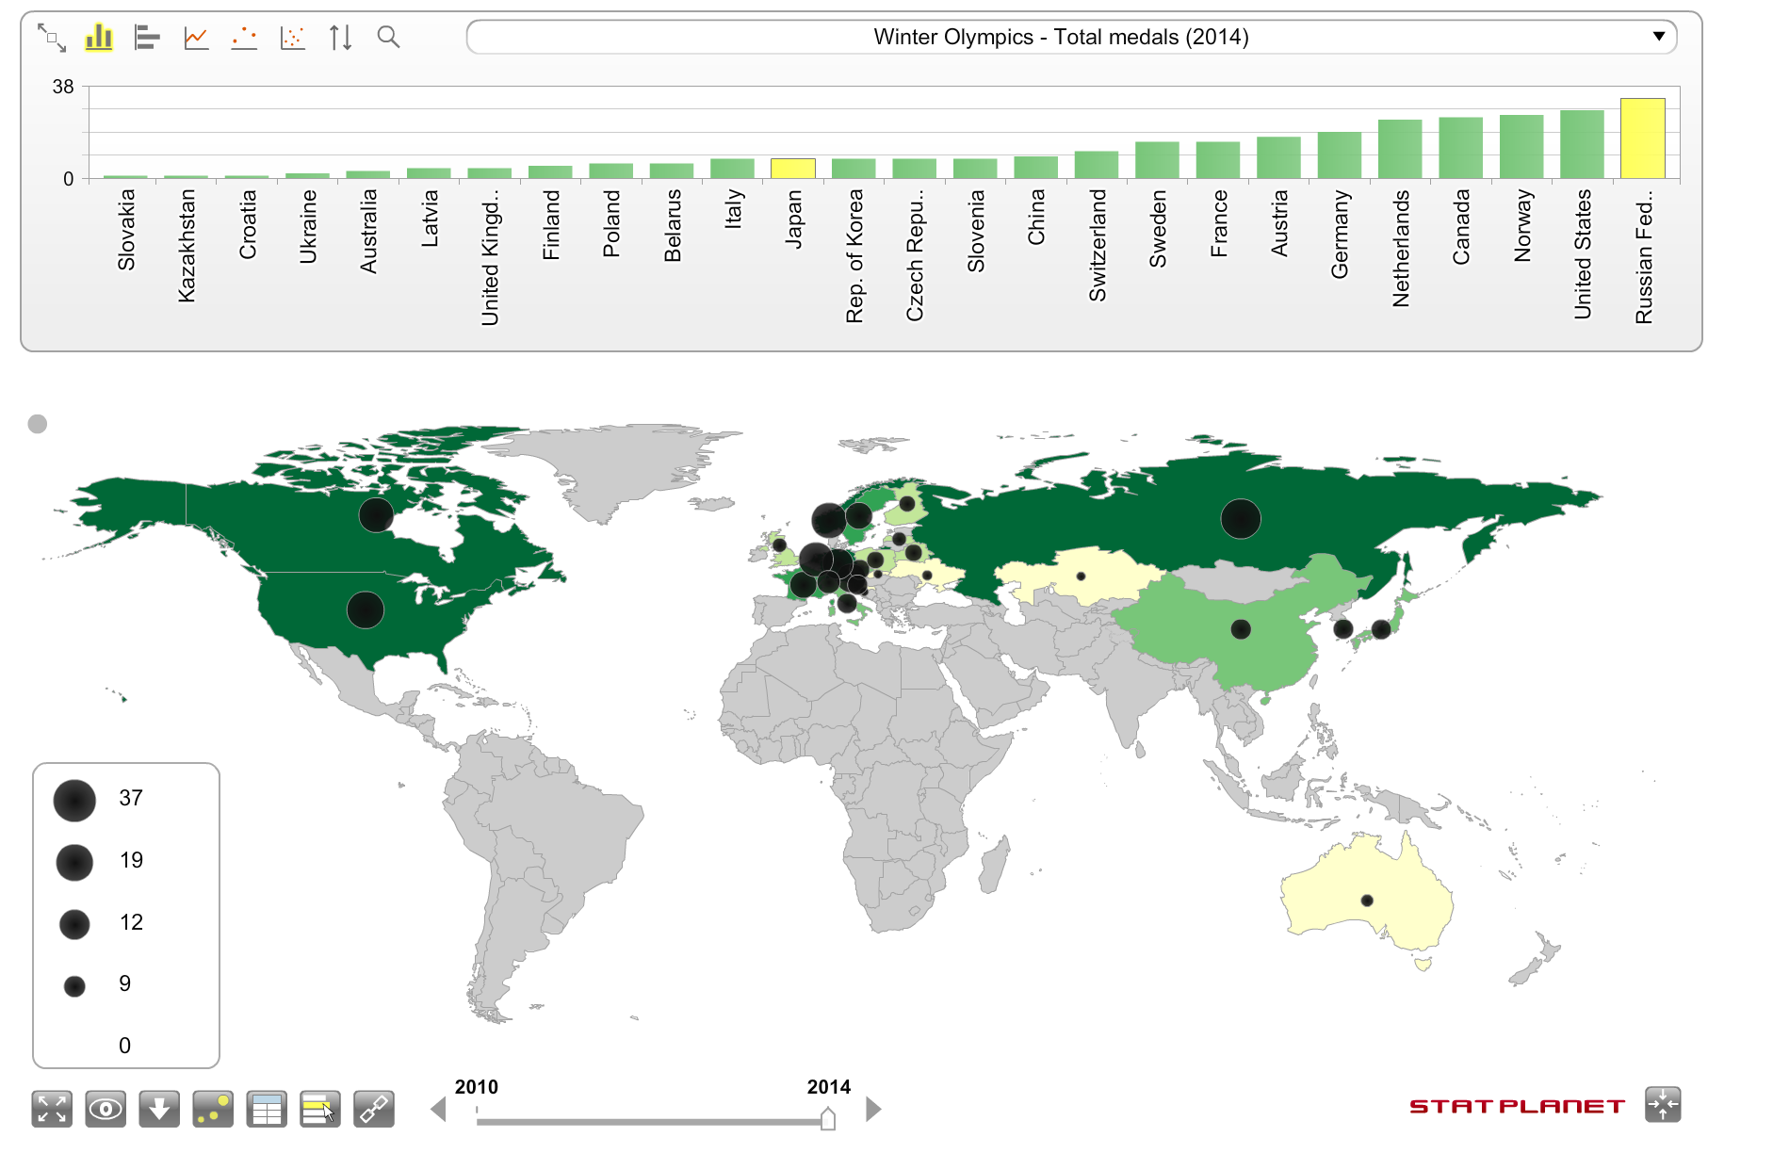
Task: Select the line chart view
Action: coord(196,38)
